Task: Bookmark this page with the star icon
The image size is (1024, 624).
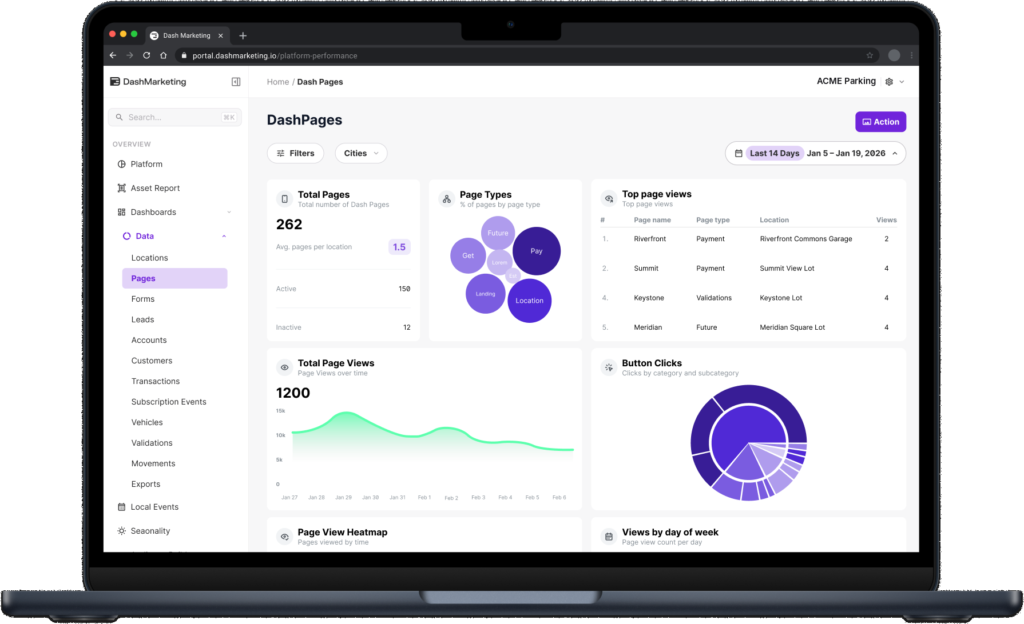Action: click(x=870, y=55)
